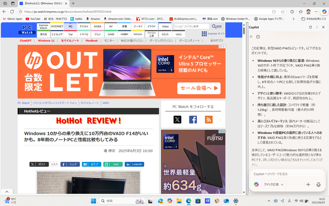Screen dimensions: 329x206
Task: Open the Video navigation tab
Action: coord(165,26)
